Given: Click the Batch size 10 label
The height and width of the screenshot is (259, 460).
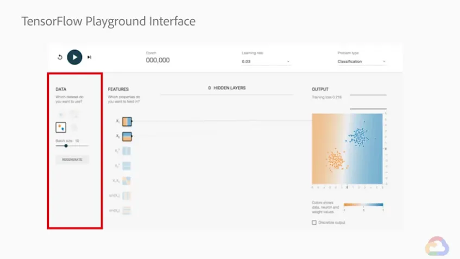Looking at the screenshot, I should click(x=67, y=141).
